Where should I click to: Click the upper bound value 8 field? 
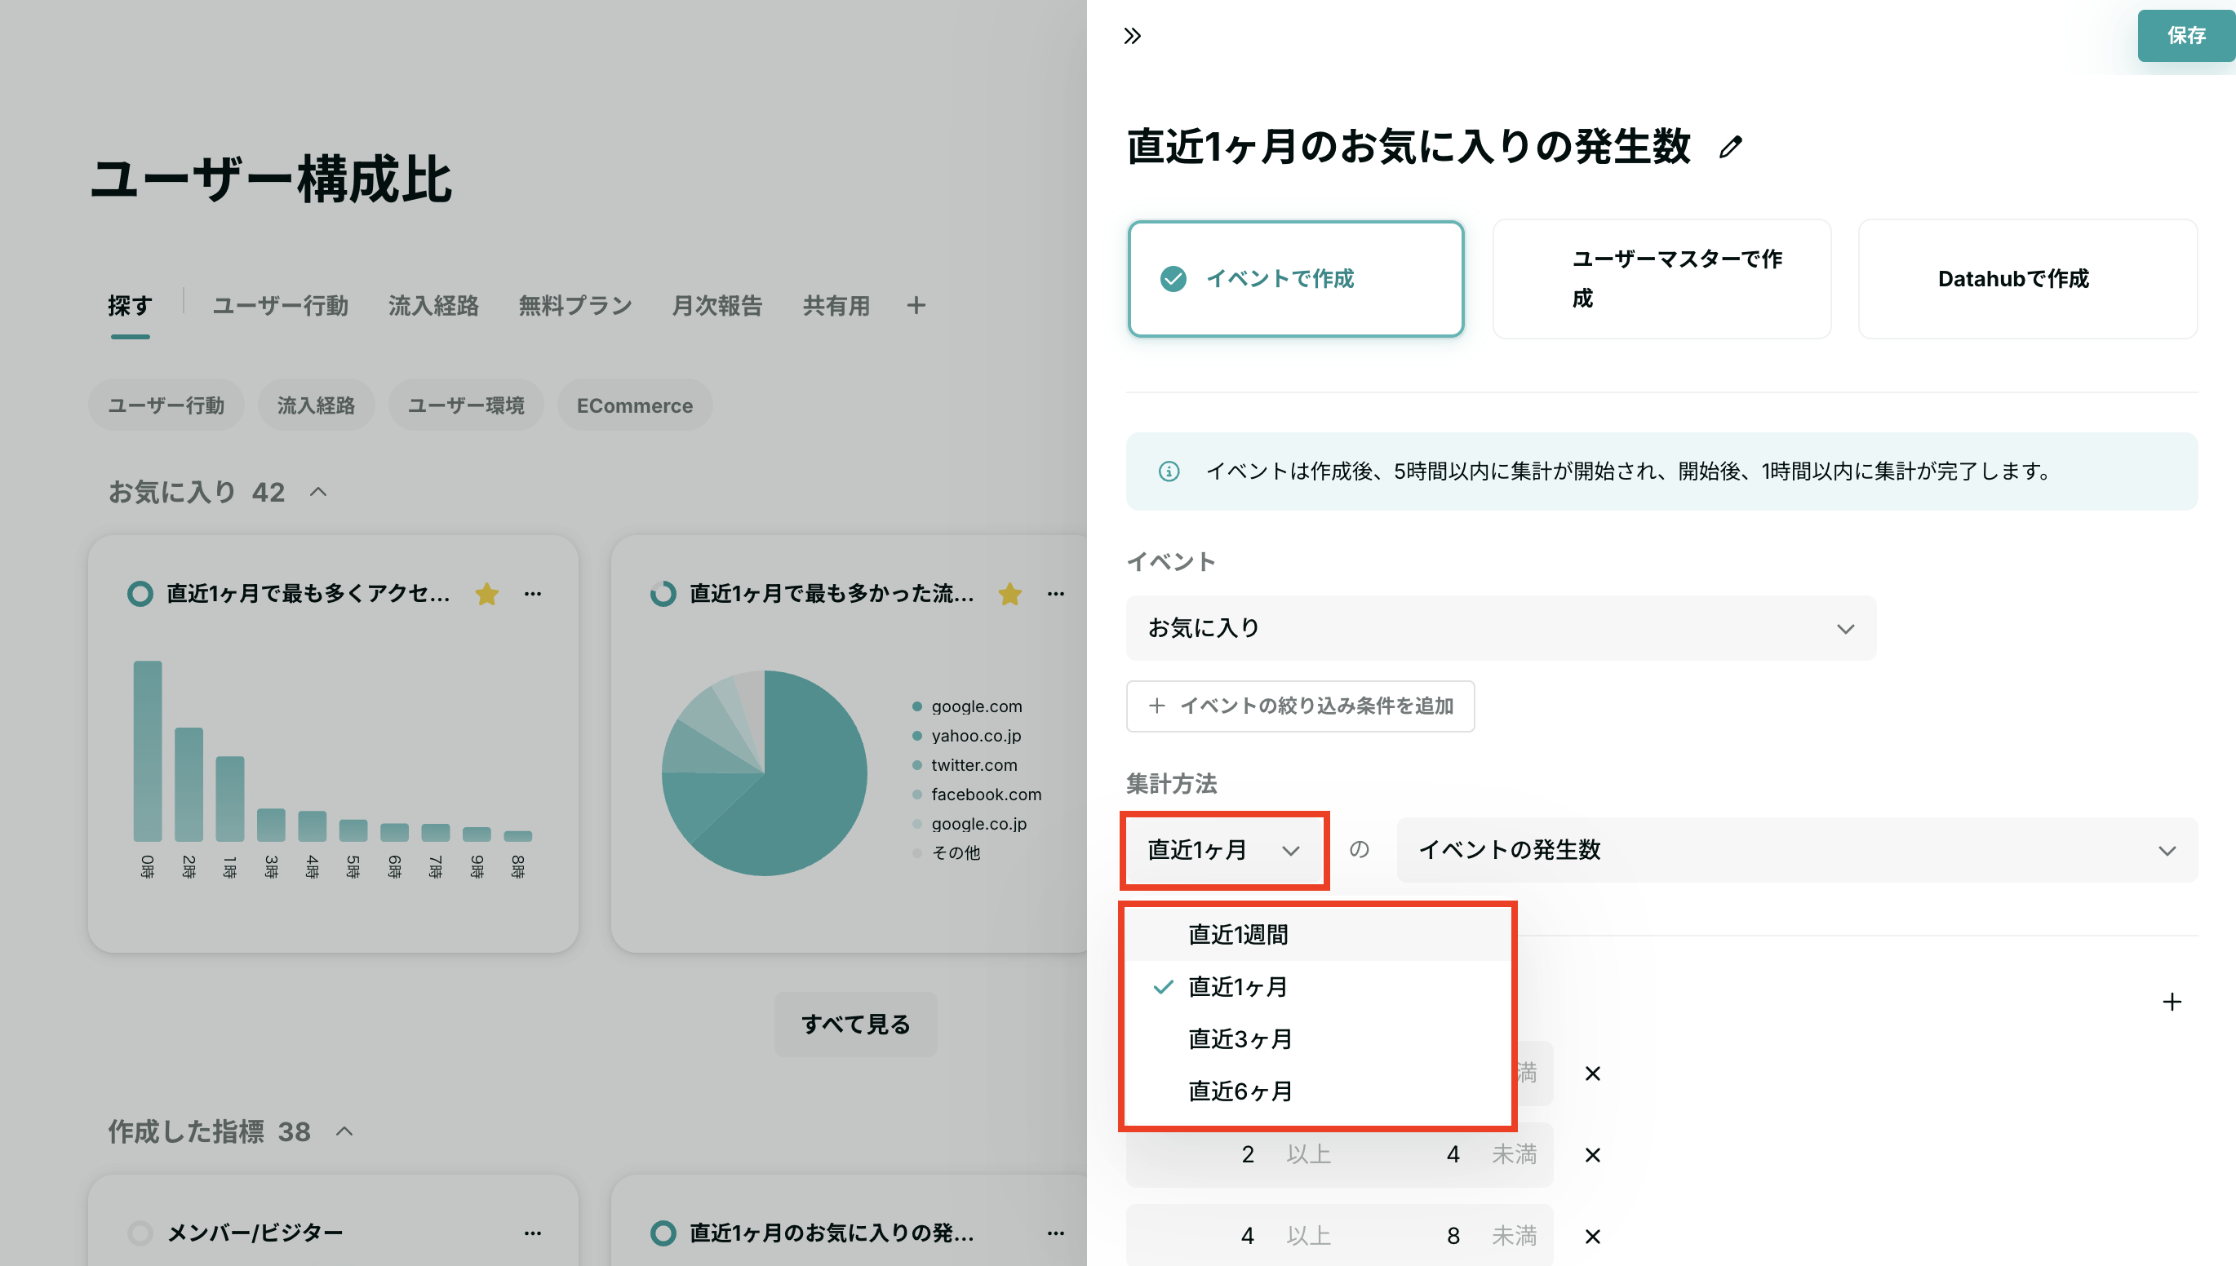click(1453, 1237)
